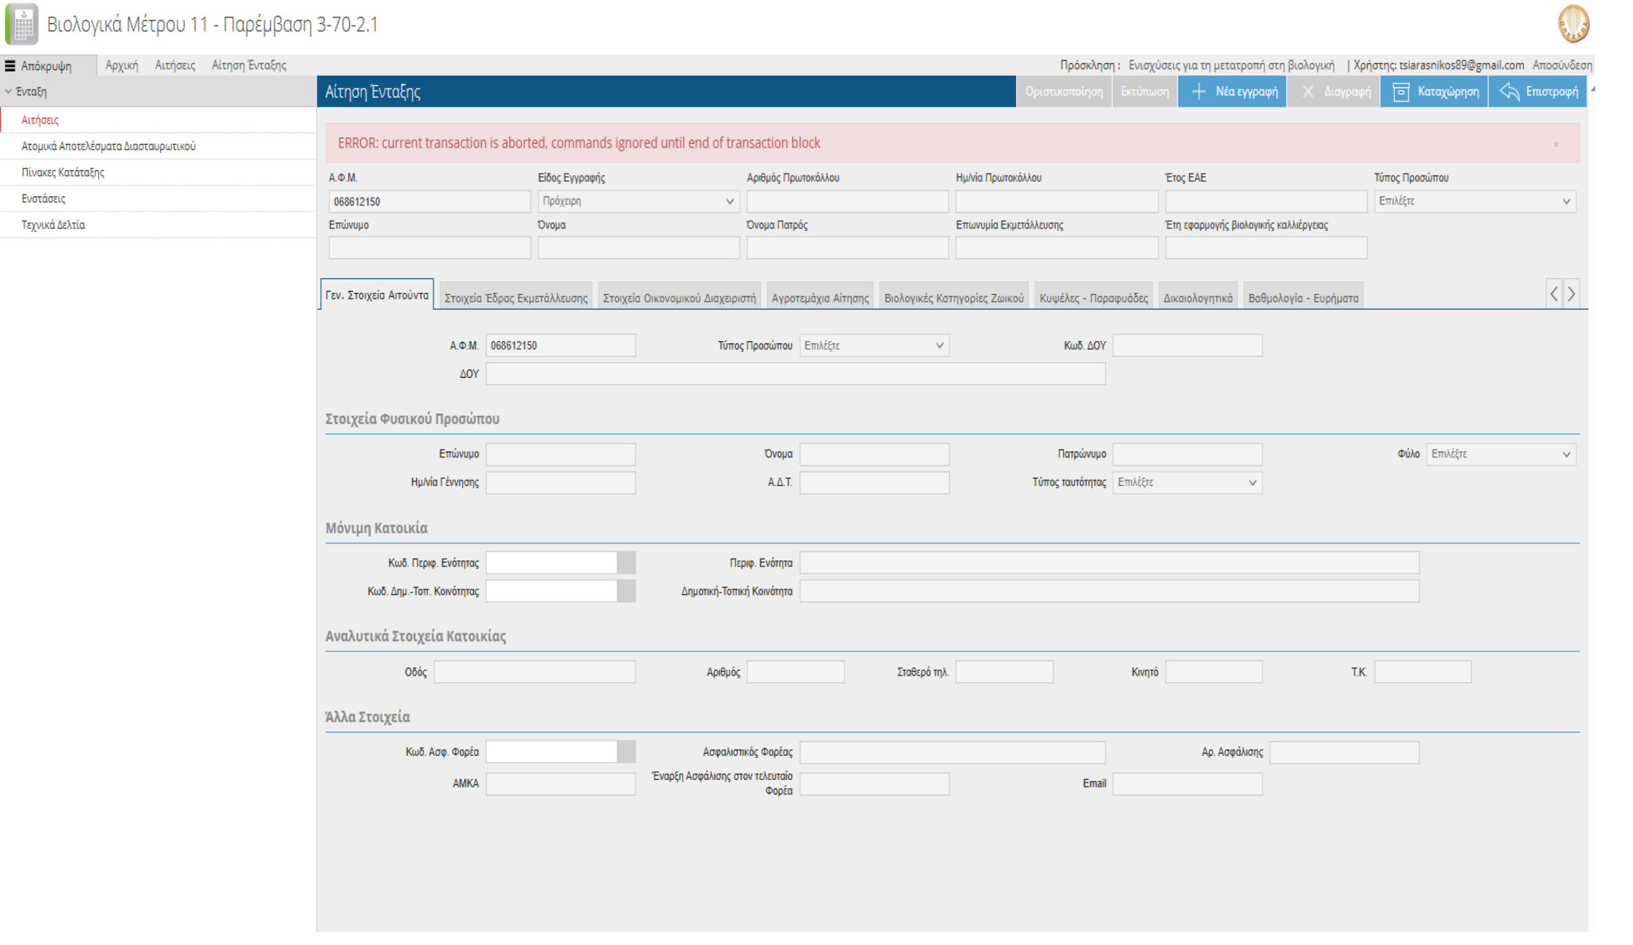Click the Πατρώνυμο input field

(x=1187, y=453)
